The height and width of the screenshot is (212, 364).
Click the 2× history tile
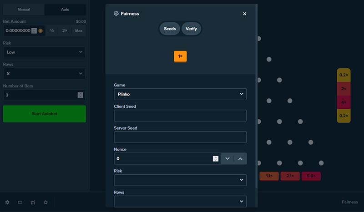click(344, 89)
